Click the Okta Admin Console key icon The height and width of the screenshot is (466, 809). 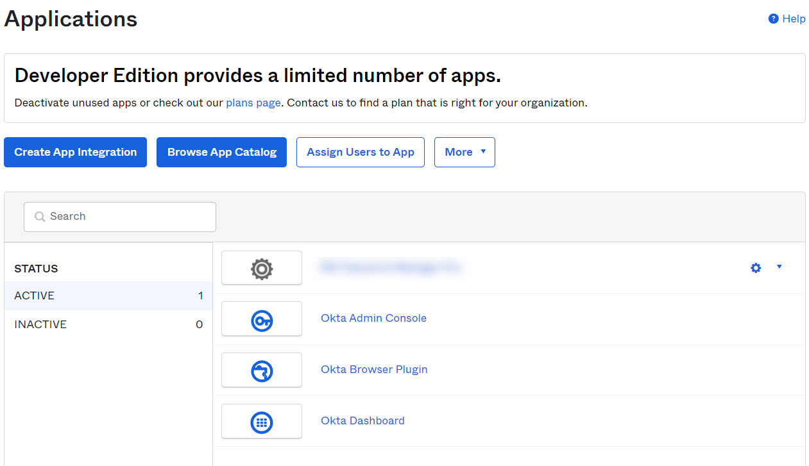[262, 320]
